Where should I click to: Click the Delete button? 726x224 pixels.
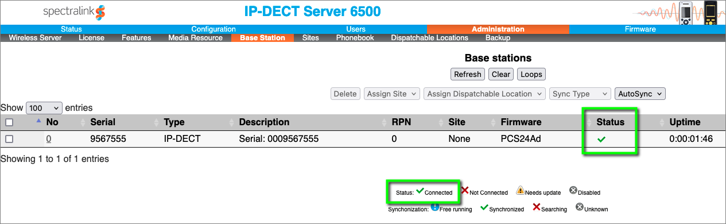coord(345,94)
